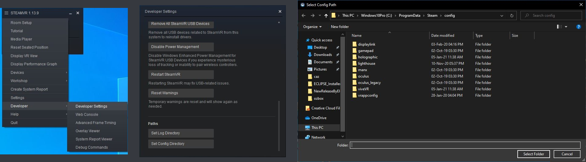Click navigation pane scroll down arrow
Image resolution: width=586 pixels, height=162 pixels.
click(x=343, y=137)
